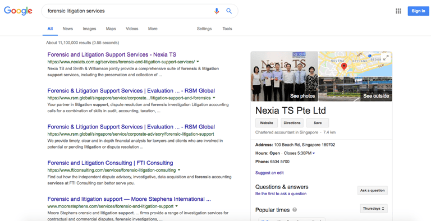This screenshot has width=431, height=221.
Task: Click the Google logo
Action: coord(18,11)
